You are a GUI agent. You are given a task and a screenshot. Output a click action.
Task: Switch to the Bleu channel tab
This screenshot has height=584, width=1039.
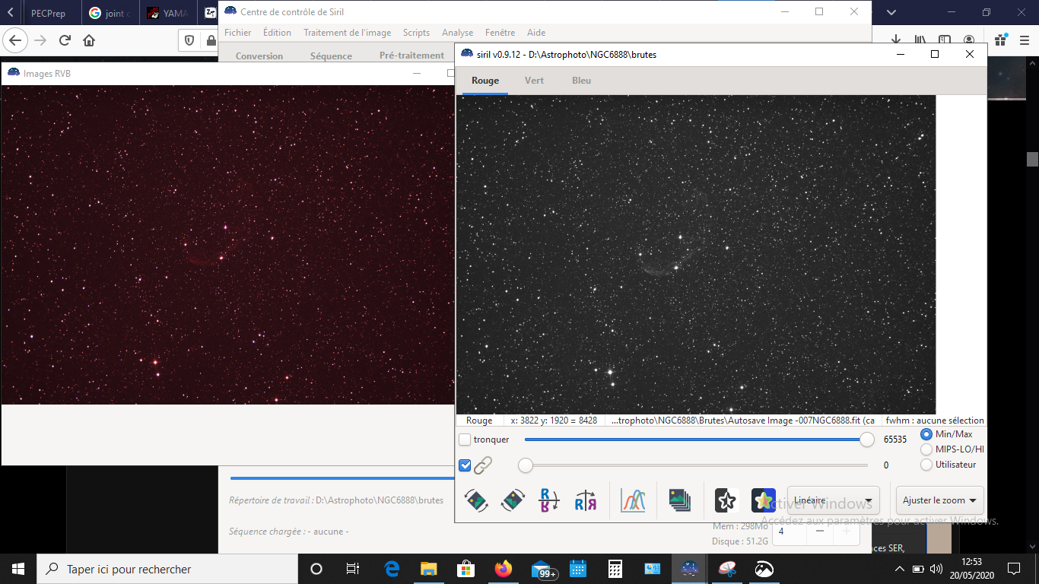(x=581, y=81)
